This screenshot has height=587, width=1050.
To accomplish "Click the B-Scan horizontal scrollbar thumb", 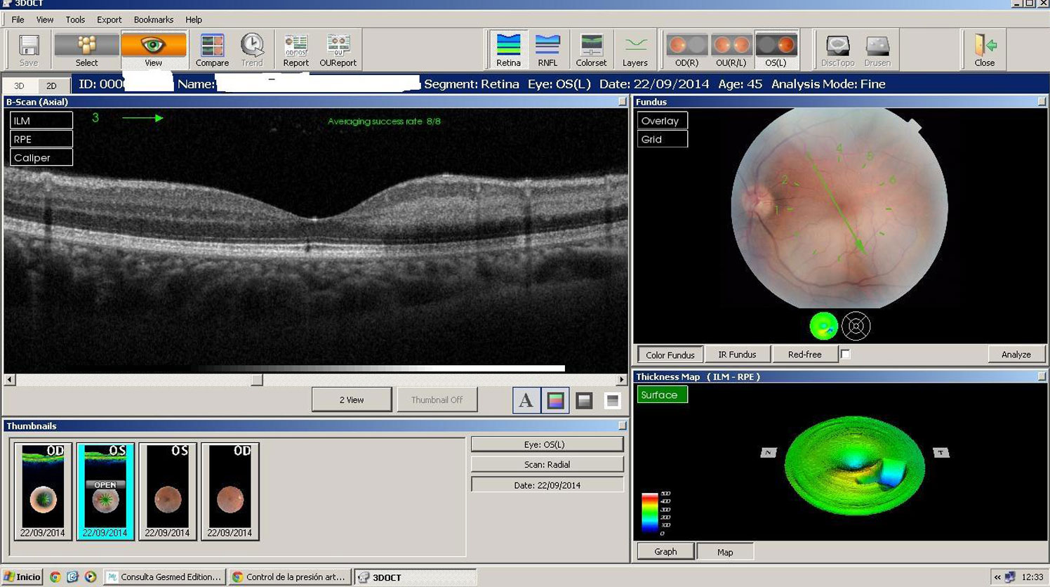I will point(257,380).
